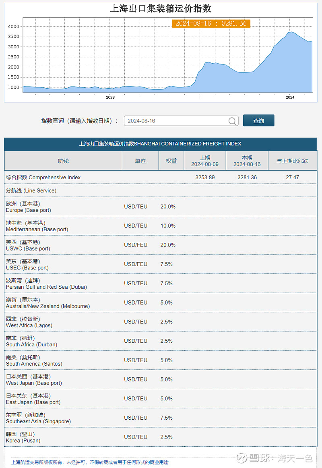Select the 2023 marker on the chart axis

pyautogui.click(x=110, y=97)
